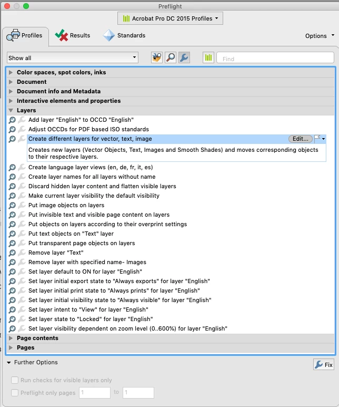This screenshot has width=339, height=407.
Task: Click the Fix button
Action: pos(323,365)
